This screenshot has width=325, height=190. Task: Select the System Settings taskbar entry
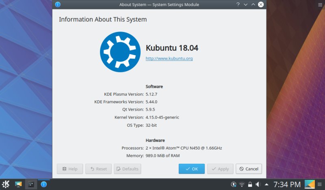tap(31, 184)
